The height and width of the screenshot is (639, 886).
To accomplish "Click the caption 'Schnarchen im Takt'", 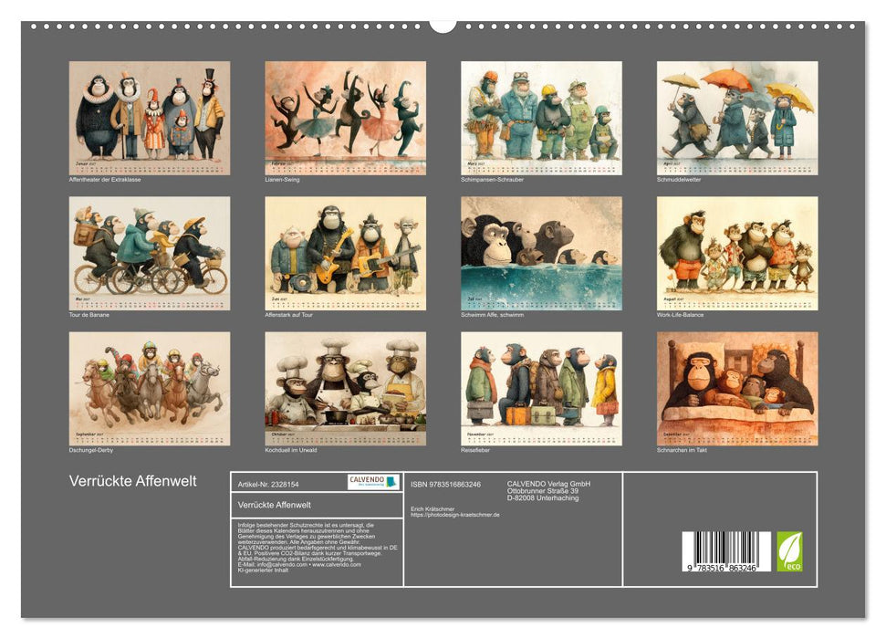I will [682, 450].
